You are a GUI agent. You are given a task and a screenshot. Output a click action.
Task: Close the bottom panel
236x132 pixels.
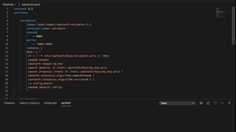pos(229,103)
